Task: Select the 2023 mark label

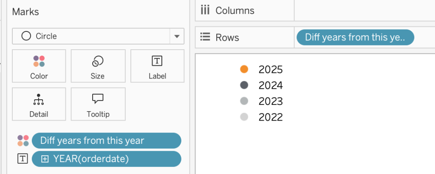Action: 271,101
